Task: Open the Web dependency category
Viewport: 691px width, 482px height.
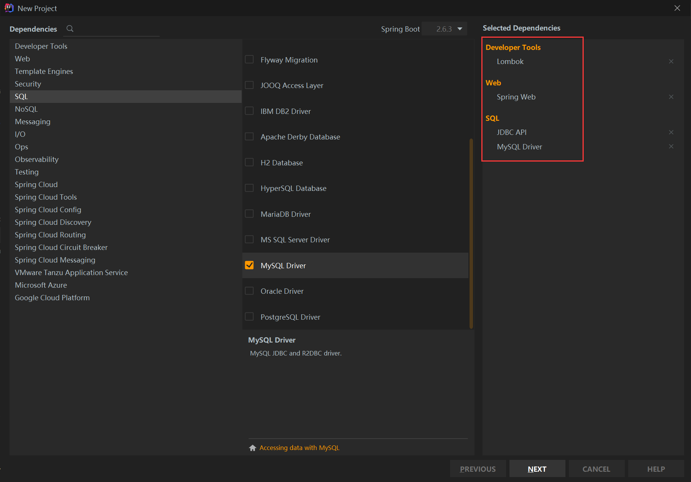Action: (x=126, y=59)
